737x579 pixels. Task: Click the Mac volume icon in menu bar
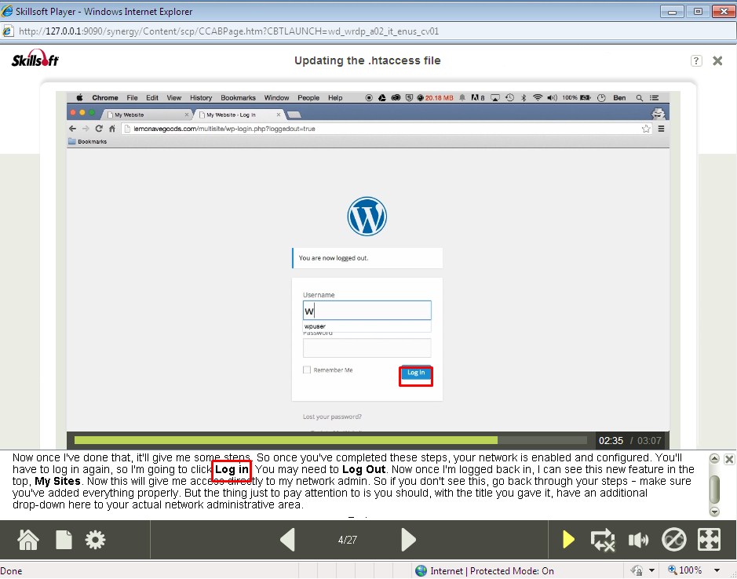point(553,98)
